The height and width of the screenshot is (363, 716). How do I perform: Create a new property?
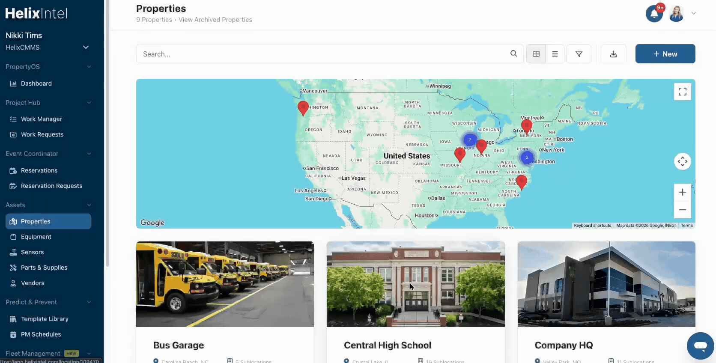pos(665,54)
